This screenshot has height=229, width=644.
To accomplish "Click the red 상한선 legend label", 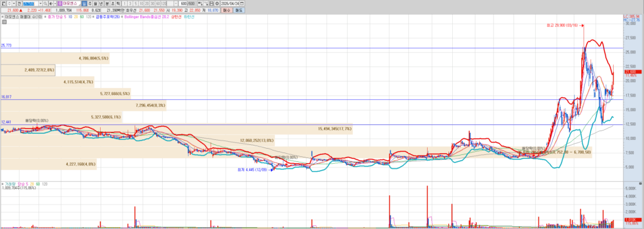I will 176,16.
